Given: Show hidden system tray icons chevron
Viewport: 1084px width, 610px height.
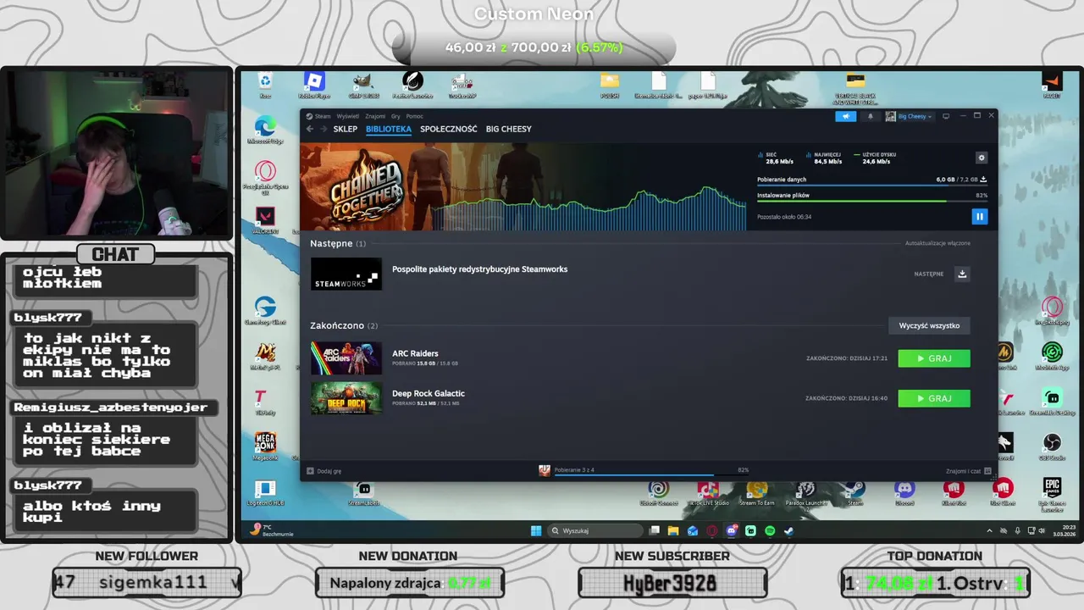Looking at the screenshot, I should tap(989, 531).
